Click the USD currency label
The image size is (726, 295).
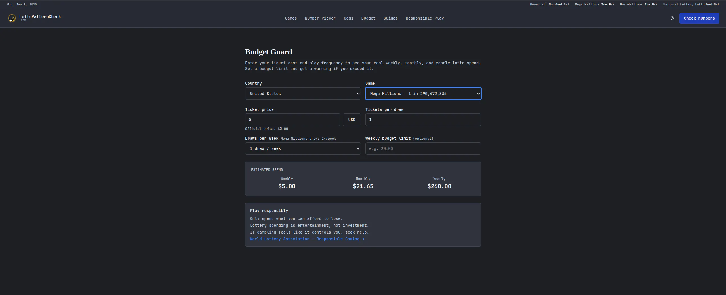click(352, 120)
